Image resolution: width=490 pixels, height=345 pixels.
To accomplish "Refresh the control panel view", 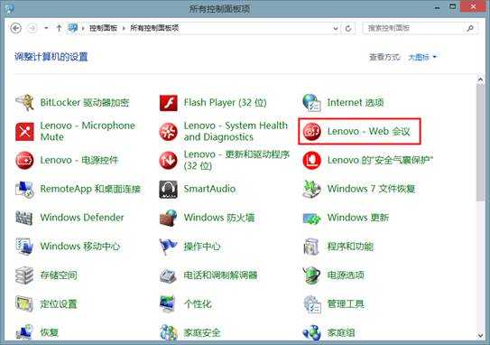I will pyautogui.click(x=348, y=29).
